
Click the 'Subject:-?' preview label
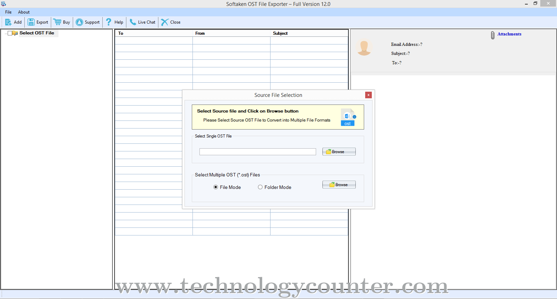pos(400,53)
